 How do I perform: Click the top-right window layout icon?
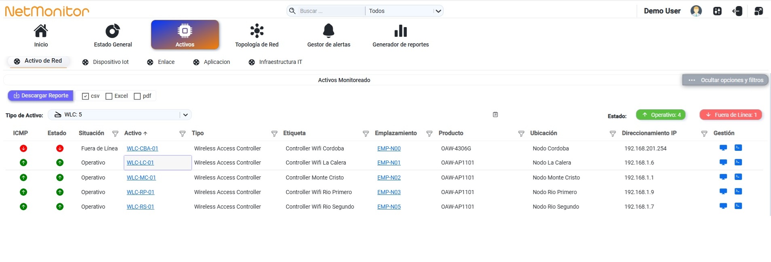pyautogui.click(x=758, y=11)
